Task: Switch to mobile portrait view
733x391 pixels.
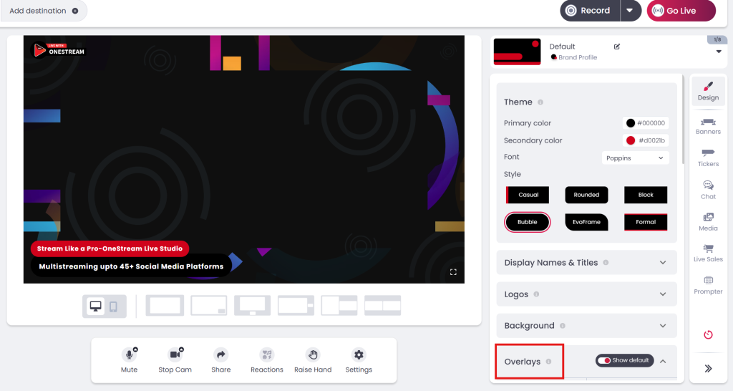Action: 114,306
